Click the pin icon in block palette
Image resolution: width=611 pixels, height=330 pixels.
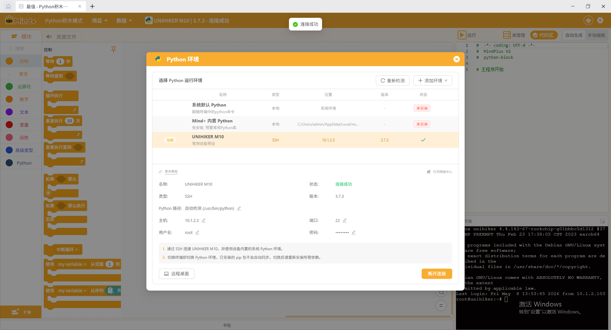point(113,49)
